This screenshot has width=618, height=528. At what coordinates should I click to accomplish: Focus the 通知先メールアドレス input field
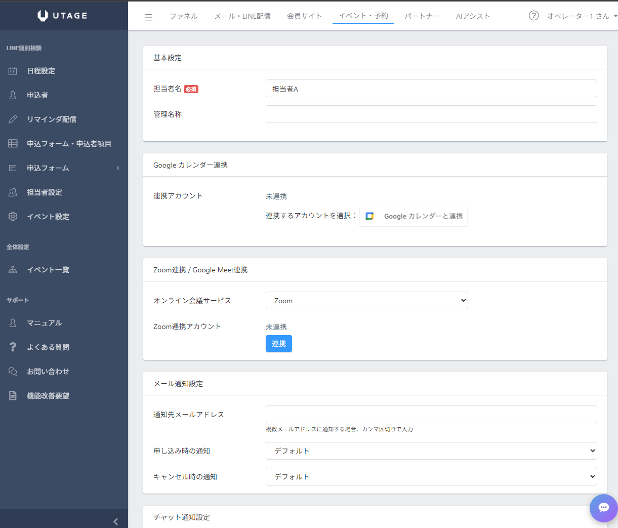click(431, 415)
